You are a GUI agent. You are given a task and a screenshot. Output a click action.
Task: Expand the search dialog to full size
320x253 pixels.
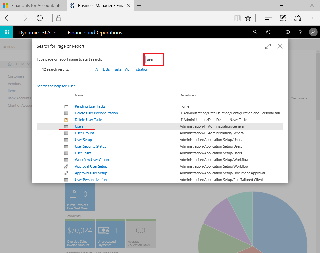pyautogui.click(x=268, y=46)
